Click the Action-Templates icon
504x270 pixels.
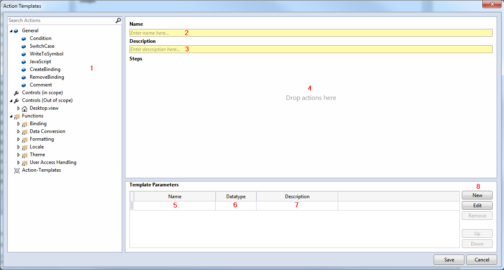pos(17,170)
